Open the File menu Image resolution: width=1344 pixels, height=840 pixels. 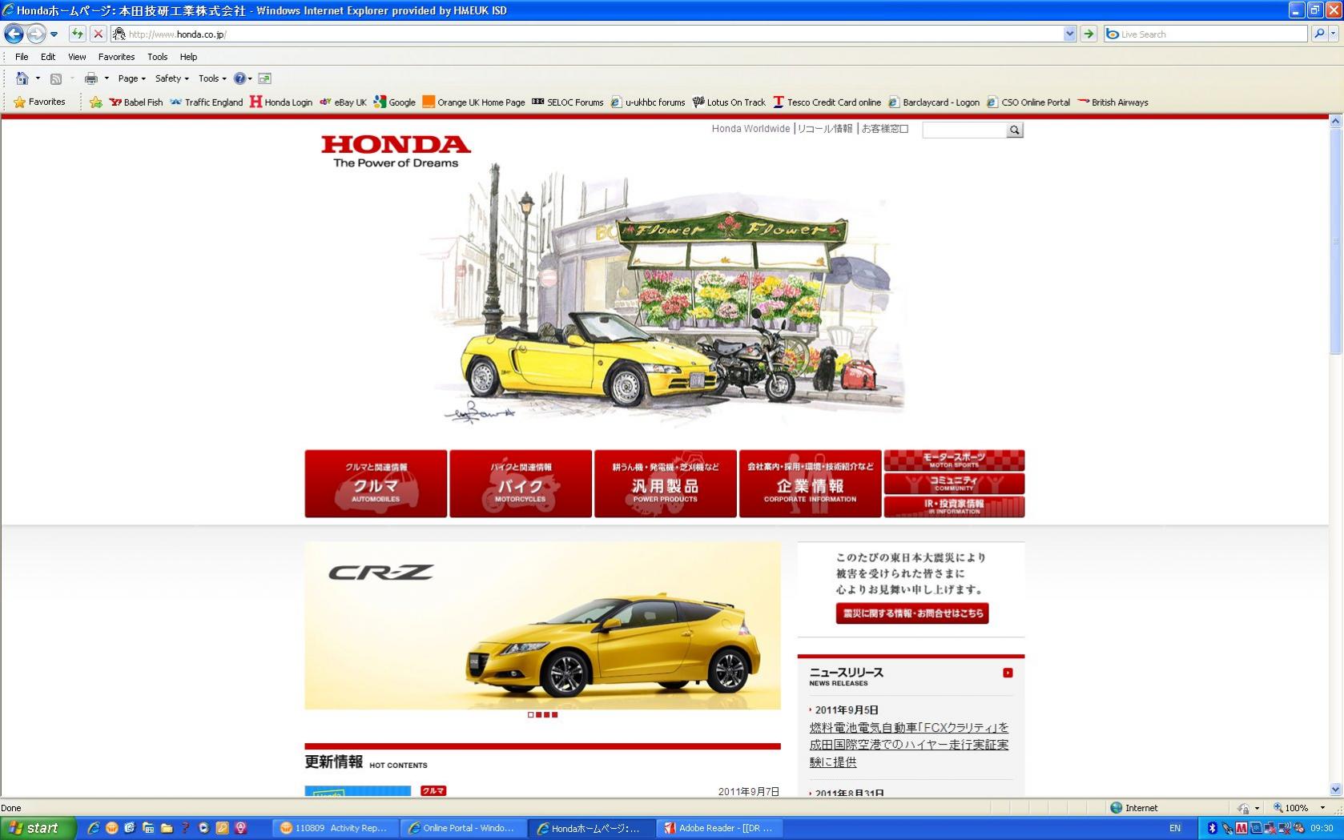point(22,57)
